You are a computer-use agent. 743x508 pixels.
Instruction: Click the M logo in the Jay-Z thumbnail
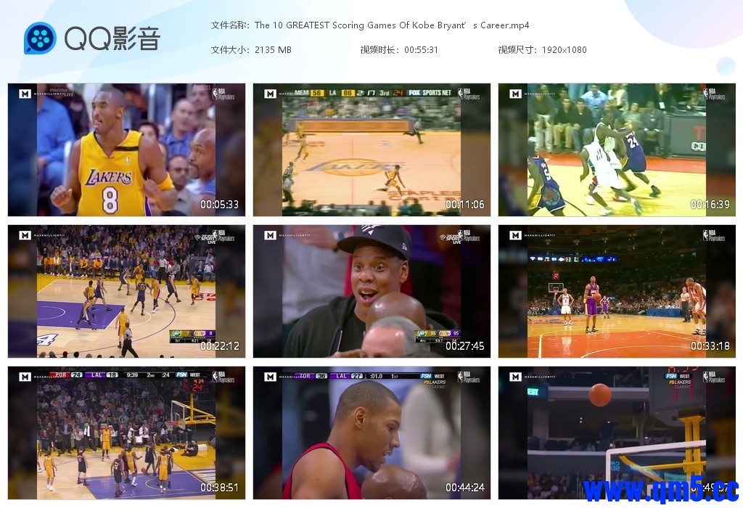(270, 236)
